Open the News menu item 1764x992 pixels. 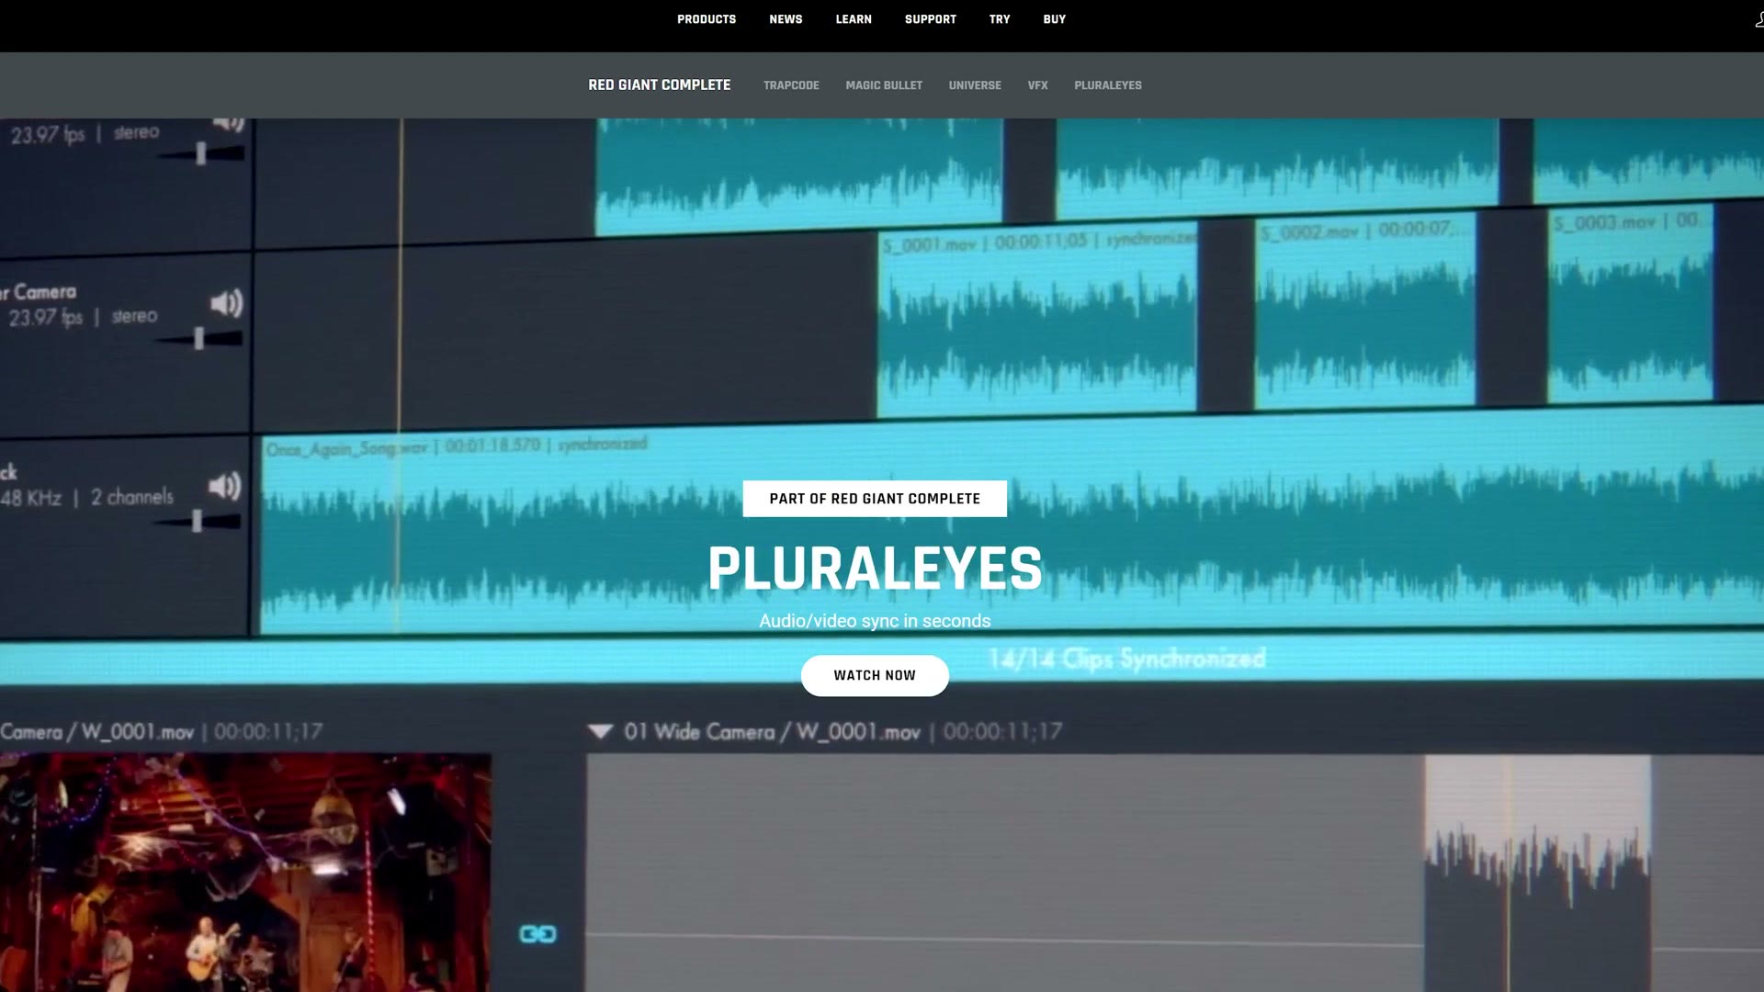point(786,19)
